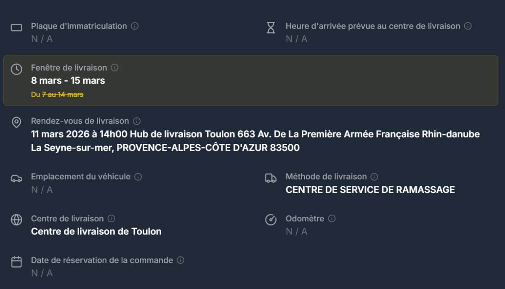Select the highlighted delivery window 8 mars - 15 mars
Image resolution: width=505 pixels, height=289 pixels.
(x=68, y=80)
